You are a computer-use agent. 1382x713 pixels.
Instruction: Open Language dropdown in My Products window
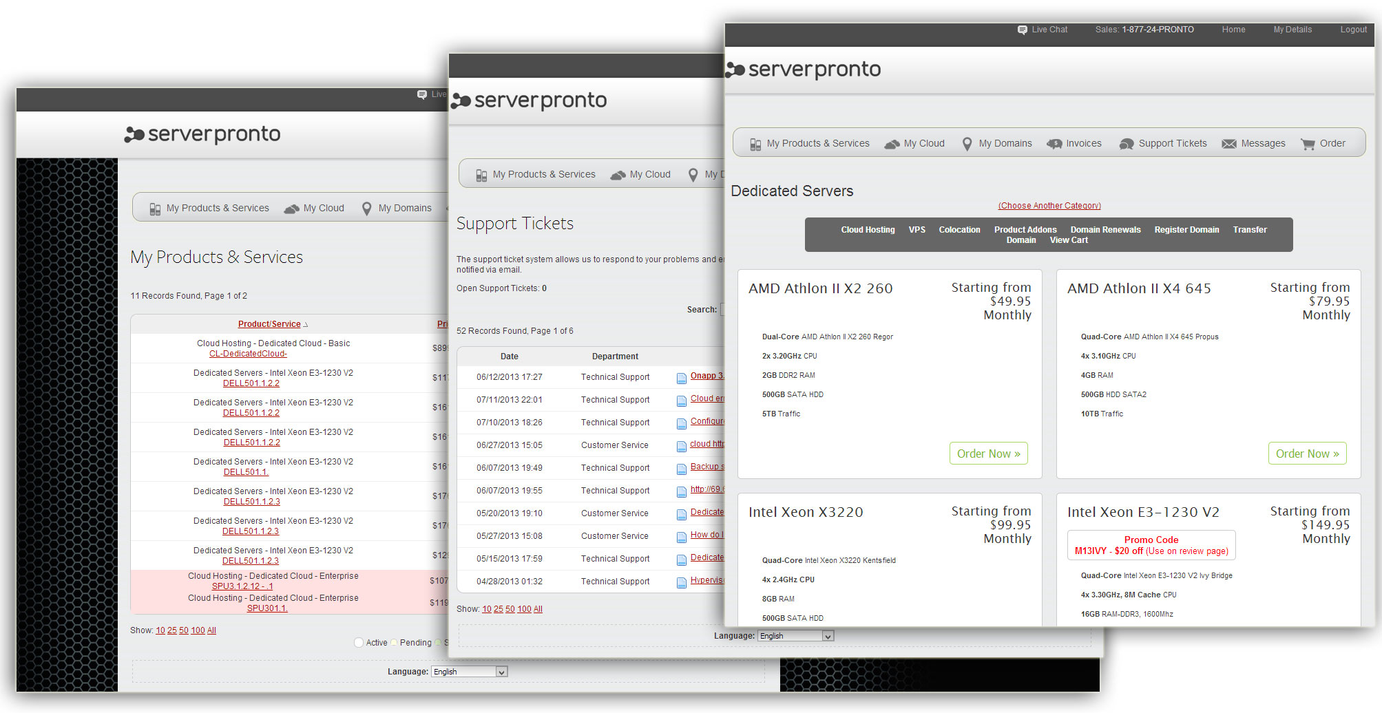[x=470, y=672]
